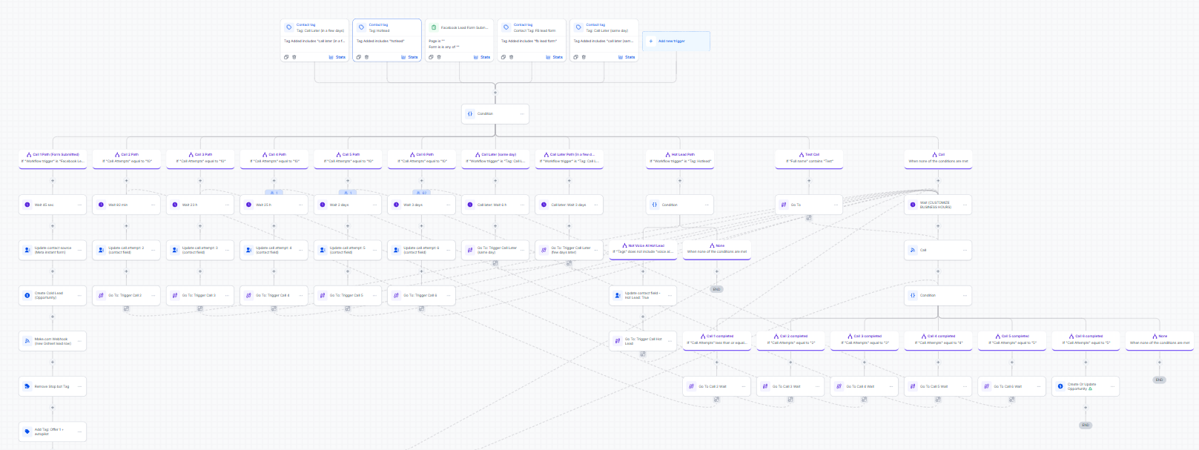1199x450 pixels.
Task: Select the Call 3 completed branch
Action: click(864, 340)
